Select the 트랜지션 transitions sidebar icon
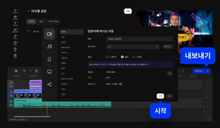The height and width of the screenshot is (128, 220). pyautogui.click(x=15, y=30)
